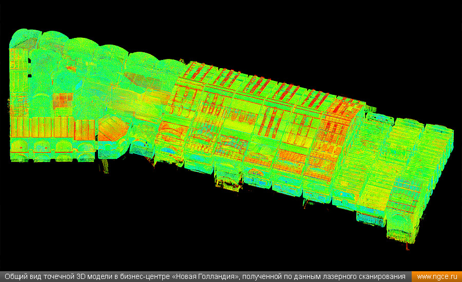Open the www.ngce.ru website link
The image size is (462, 282).
click(437, 277)
